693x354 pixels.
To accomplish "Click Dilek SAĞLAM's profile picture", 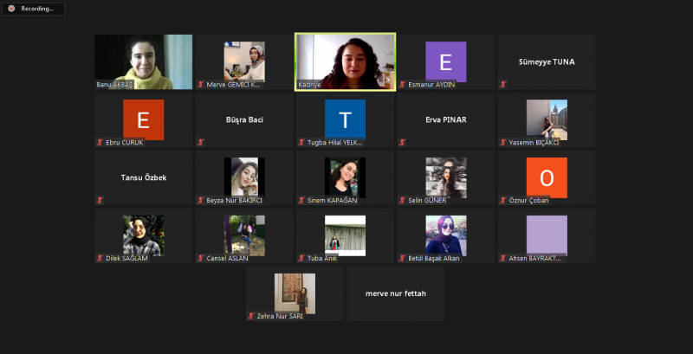I will click(143, 235).
